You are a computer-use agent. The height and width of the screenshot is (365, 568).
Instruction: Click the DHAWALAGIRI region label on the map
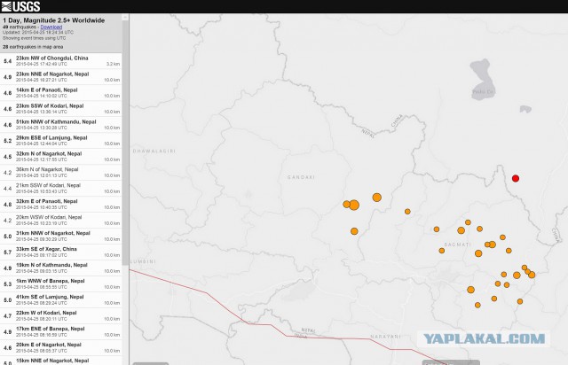tap(154, 151)
